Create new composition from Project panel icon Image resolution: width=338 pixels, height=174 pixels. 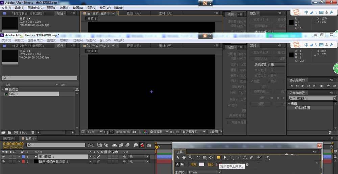pyautogui.click(x=16, y=132)
